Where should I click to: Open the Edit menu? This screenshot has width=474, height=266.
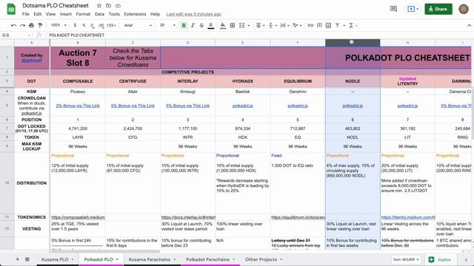tap(38, 14)
